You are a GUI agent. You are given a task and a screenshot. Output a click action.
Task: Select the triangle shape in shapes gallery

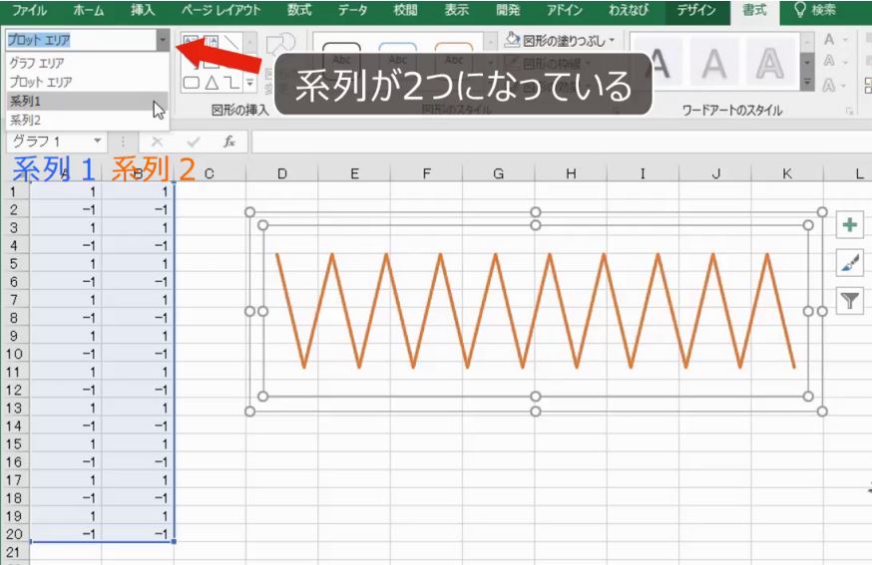pos(212,84)
